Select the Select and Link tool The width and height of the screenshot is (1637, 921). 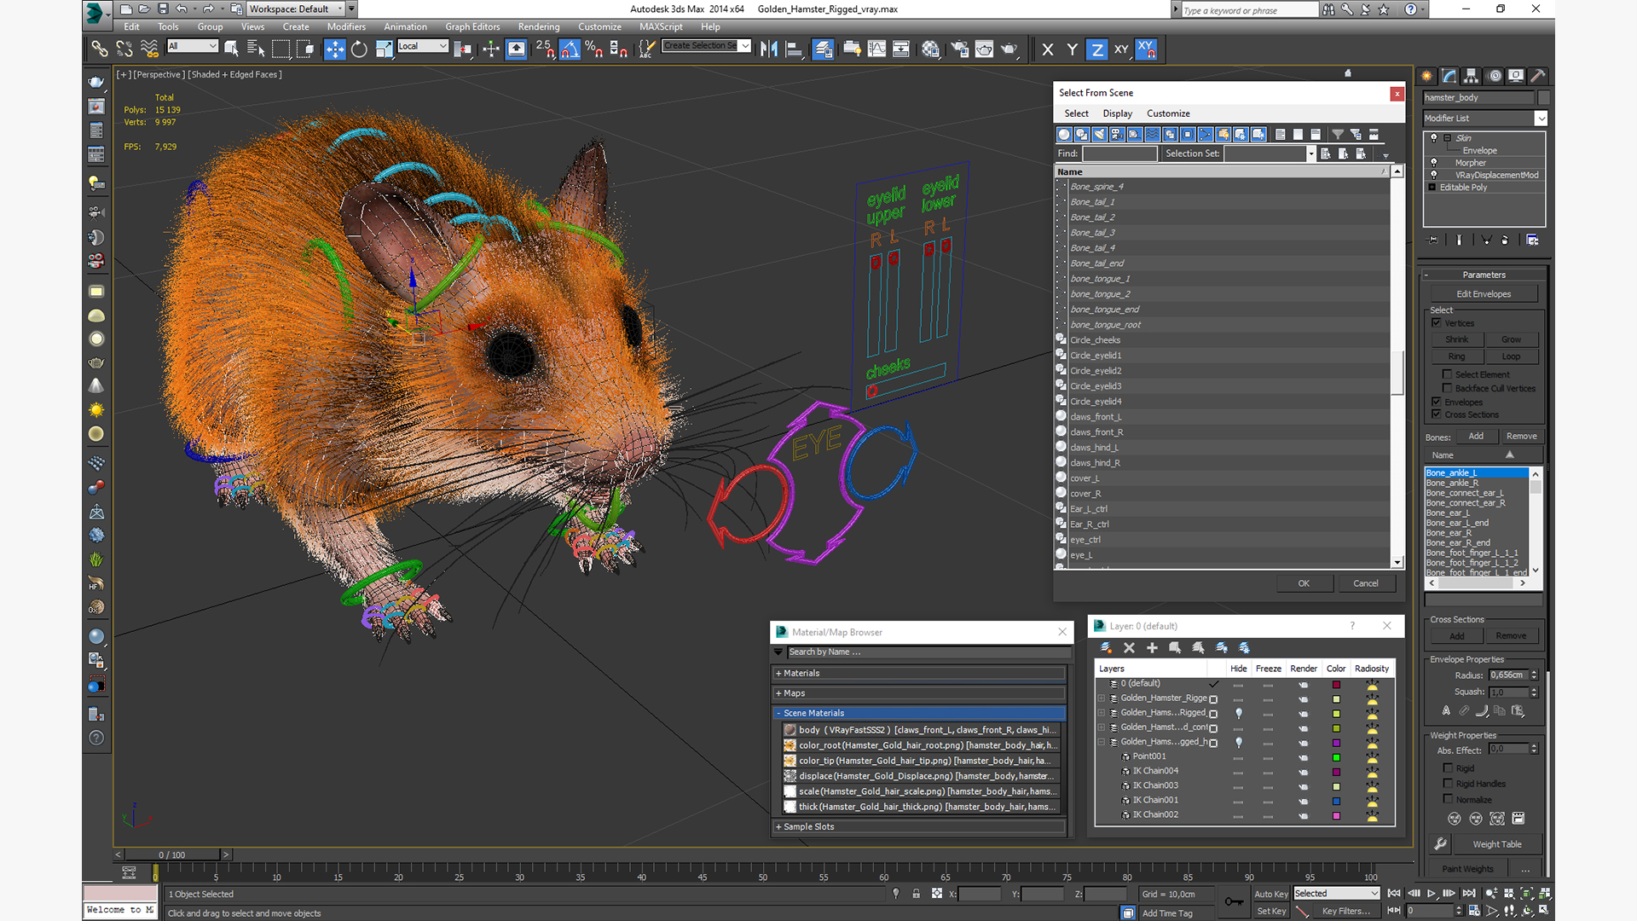click(100, 49)
